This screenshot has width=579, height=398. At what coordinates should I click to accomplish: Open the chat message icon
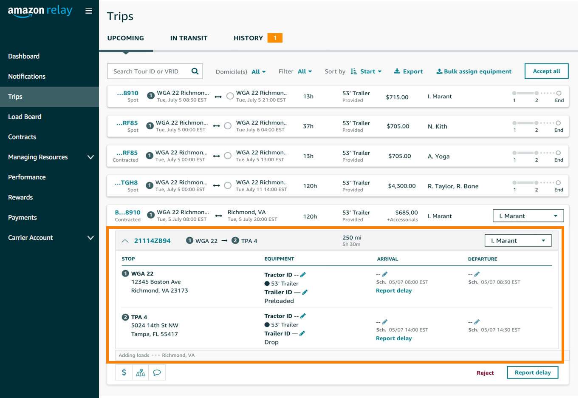(x=157, y=372)
